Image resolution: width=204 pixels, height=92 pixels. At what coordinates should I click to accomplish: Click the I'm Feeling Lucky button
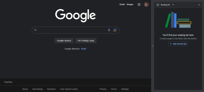pyautogui.click(x=86, y=41)
